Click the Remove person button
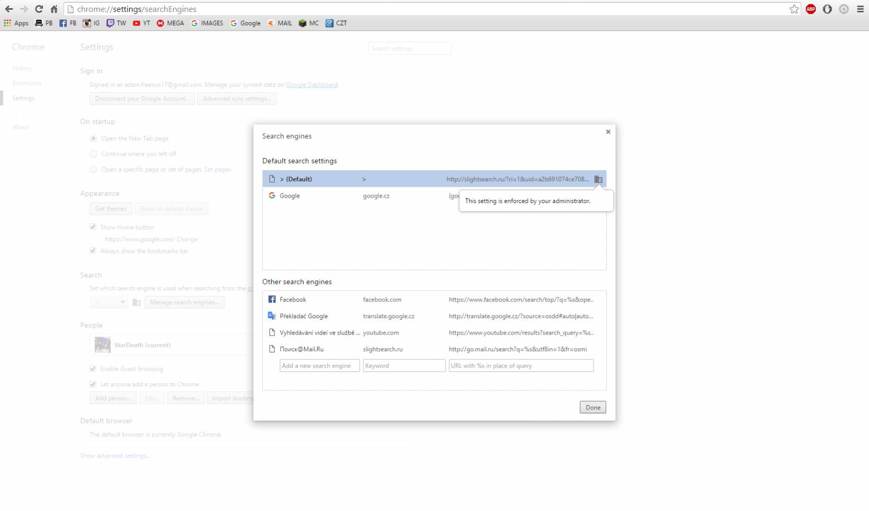 pos(186,398)
